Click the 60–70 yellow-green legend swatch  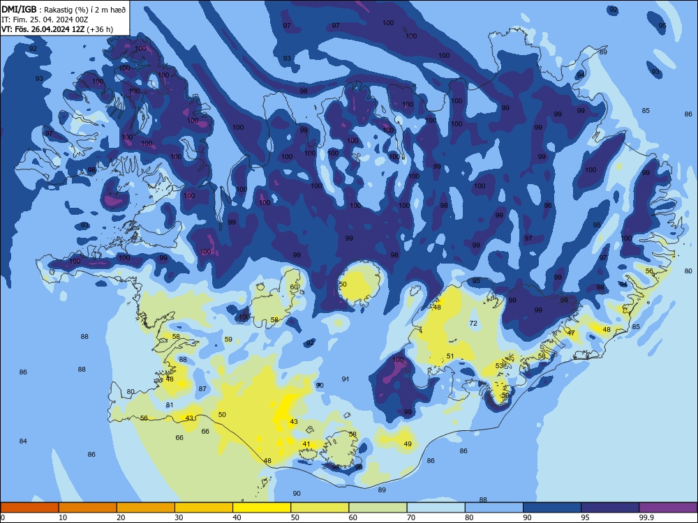pyautogui.click(x=378, y=508)
